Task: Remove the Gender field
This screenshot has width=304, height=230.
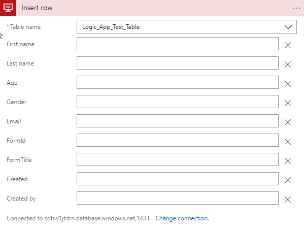Action: pyautogui.click(x=288, y=103)
